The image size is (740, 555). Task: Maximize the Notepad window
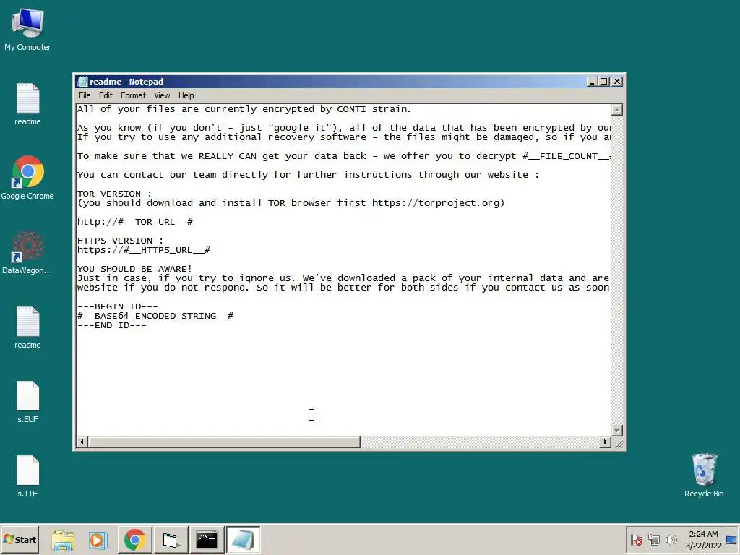[603, 82]
